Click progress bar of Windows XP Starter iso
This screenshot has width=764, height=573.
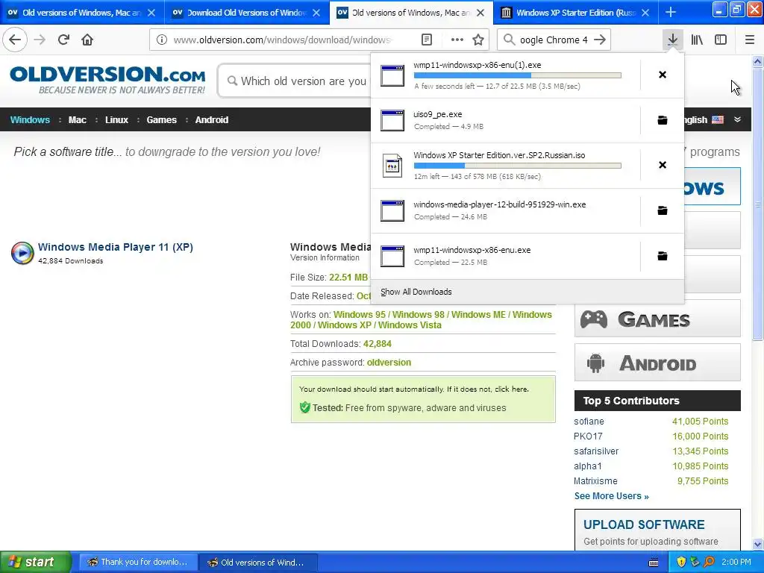(518, 166)
